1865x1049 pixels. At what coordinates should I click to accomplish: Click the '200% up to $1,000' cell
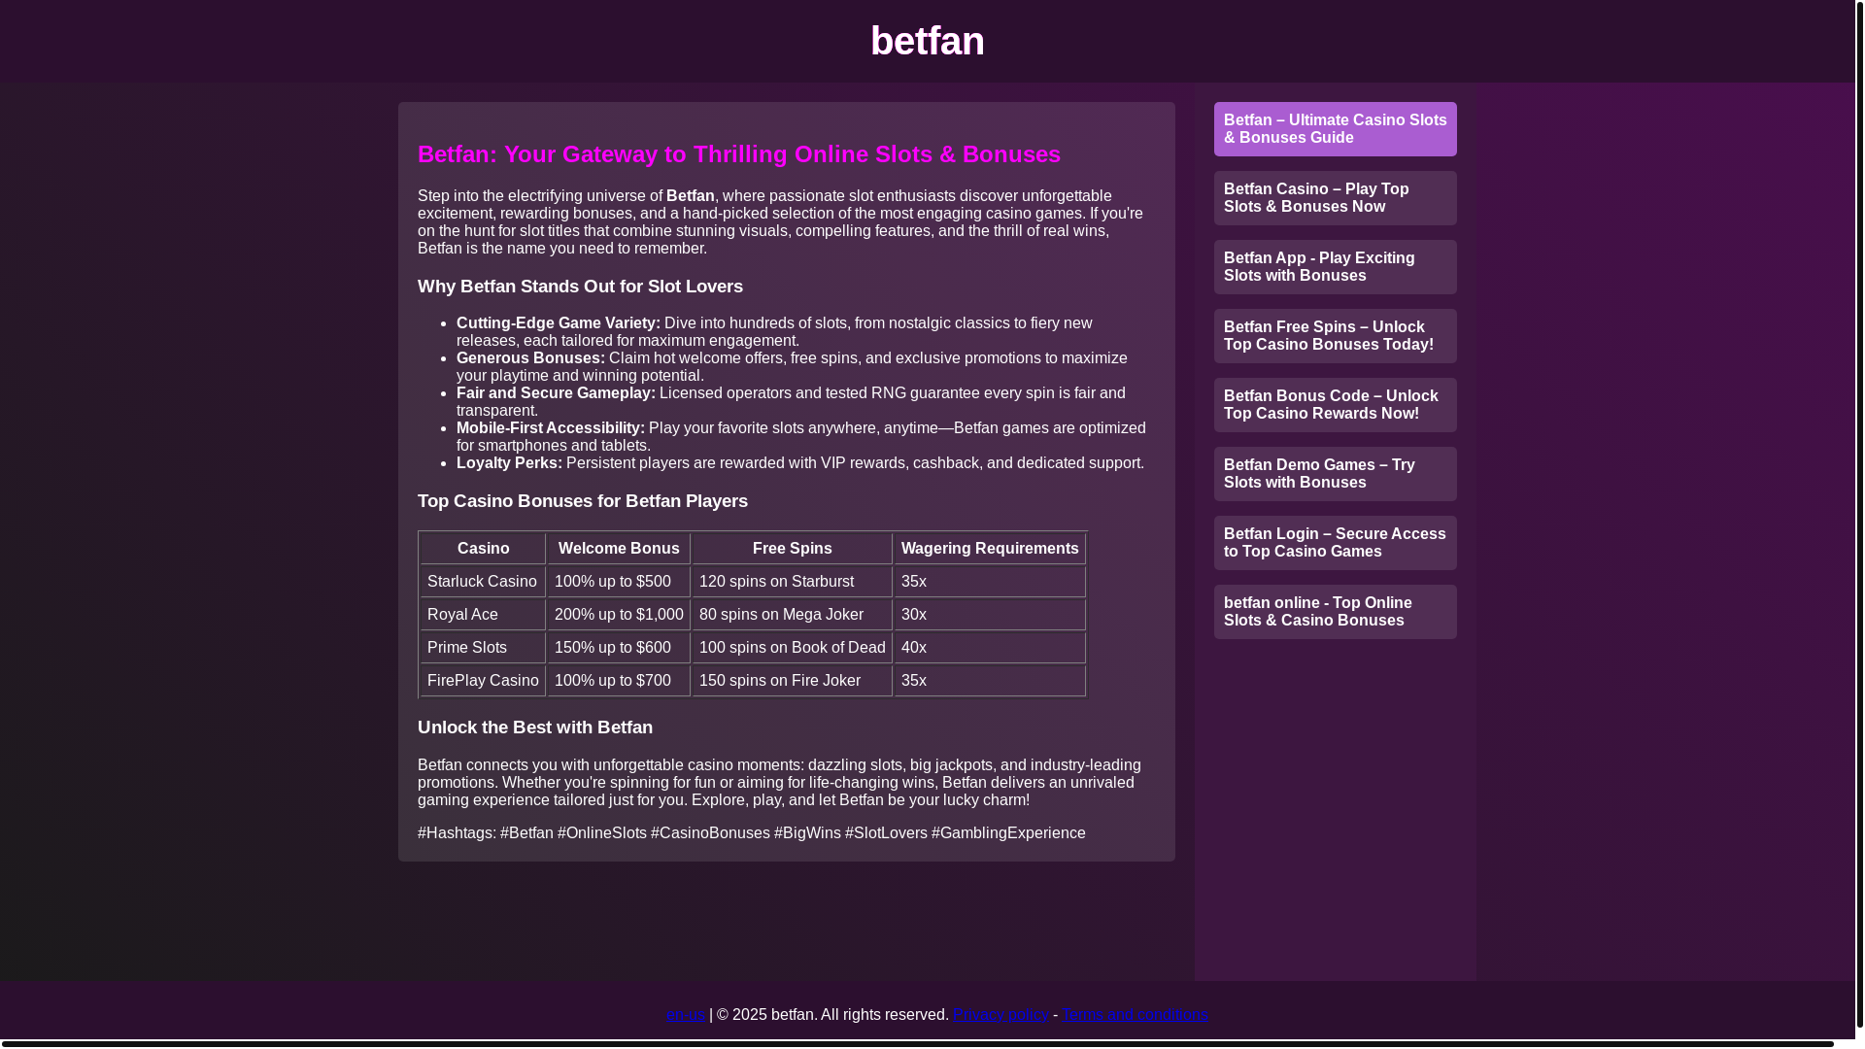pyautogui.click(x=619, y=615)
